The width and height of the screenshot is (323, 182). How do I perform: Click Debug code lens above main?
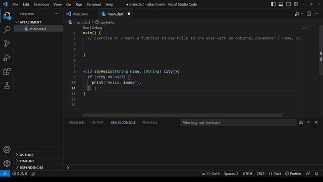pos(97,28)
